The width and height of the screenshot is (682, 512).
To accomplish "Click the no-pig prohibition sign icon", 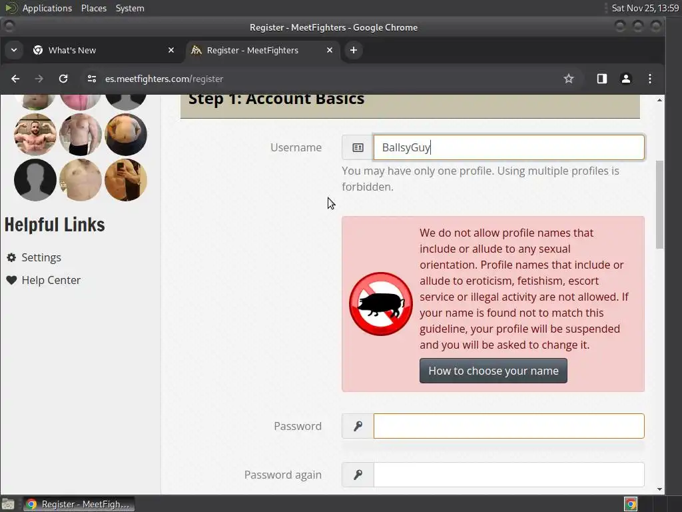I will pyautogui.click(x=380, y=304).
